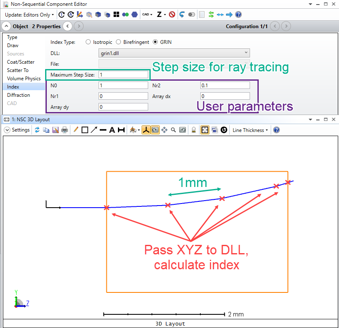Screen dimensions: 339x328
Task: Toggle the grey switch in editor toolbar
Action: 192,15
